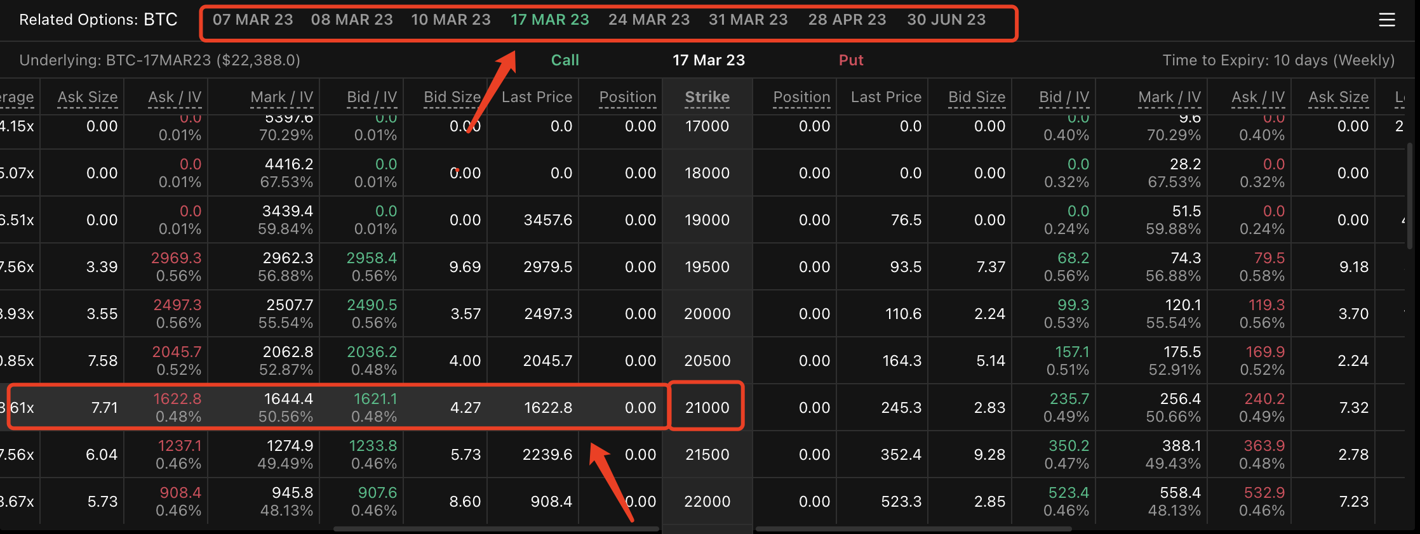Click the Strike column header
Image resolution: width=1420 pixels, height=534 pixels.
(707, 97)
